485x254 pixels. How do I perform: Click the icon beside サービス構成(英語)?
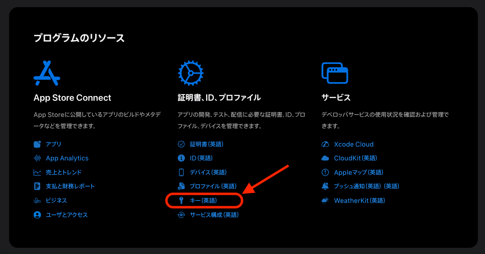click(181, 215)
